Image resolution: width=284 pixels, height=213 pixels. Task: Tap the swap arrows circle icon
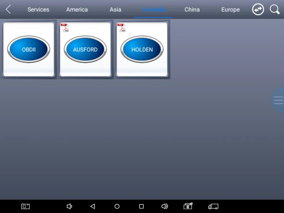click(258, 9)
